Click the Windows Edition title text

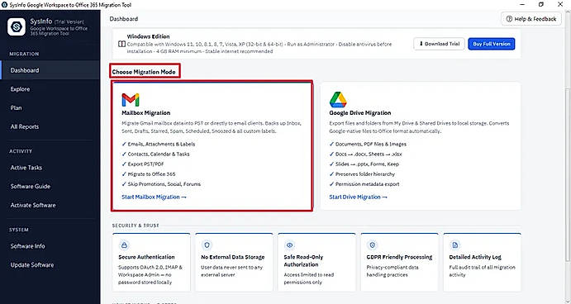click(x=149, y=36)
